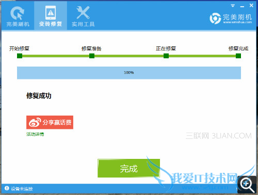Click the 开始修复 step marker

(20, 56)
